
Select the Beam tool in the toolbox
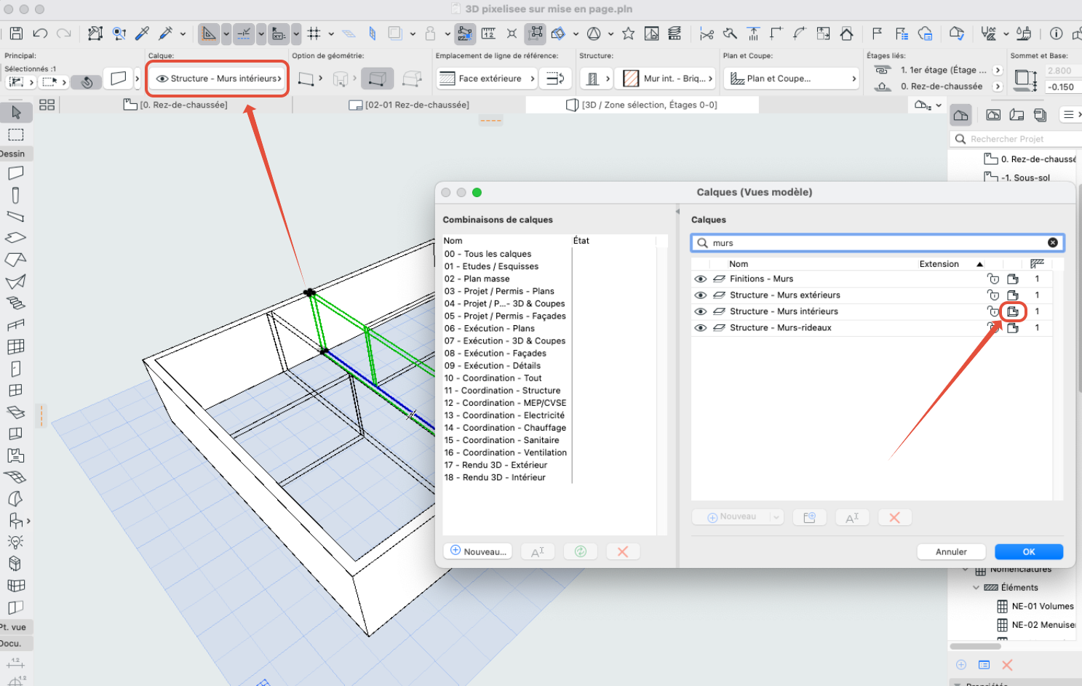pyautogui.click(x=16, y=216)
